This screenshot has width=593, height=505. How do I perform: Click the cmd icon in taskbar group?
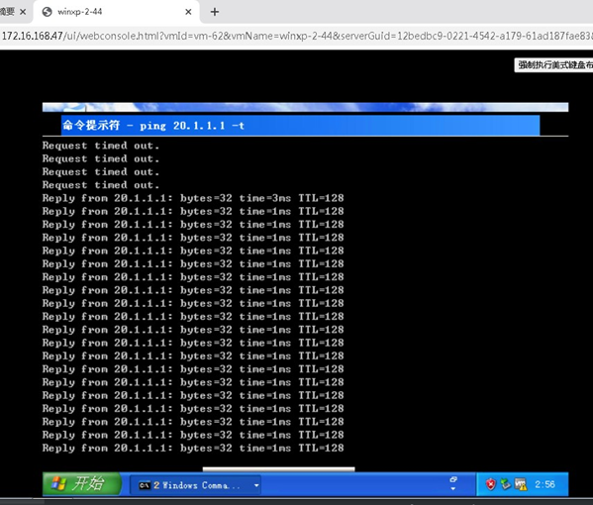(x=145, y=485)
